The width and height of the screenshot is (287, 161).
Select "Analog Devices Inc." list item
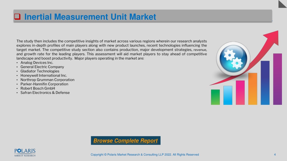tap(37, 63)
